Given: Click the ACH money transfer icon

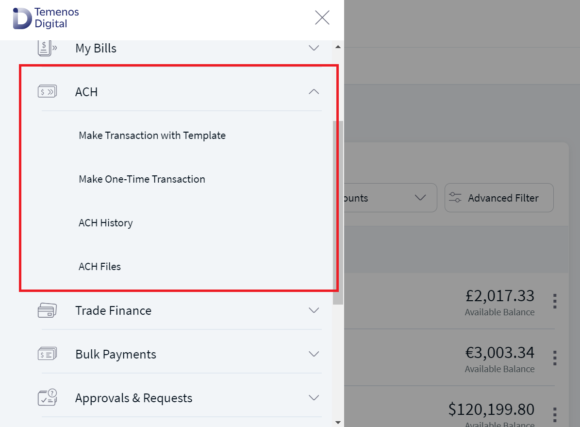Looking at the screenshot, I should point(48,91).
